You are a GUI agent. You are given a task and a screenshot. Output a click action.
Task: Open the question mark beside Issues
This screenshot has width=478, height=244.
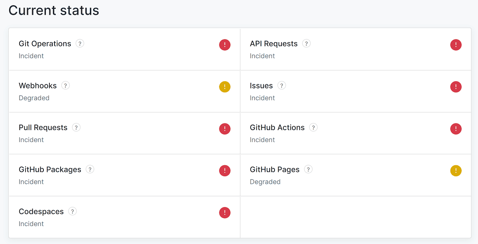coord(282,85)
